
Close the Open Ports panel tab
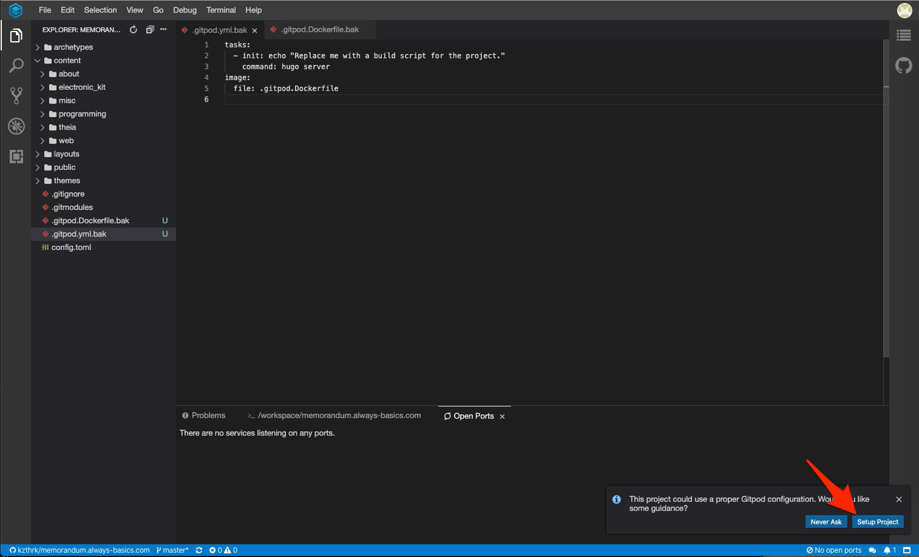click(x=502, y=416)
